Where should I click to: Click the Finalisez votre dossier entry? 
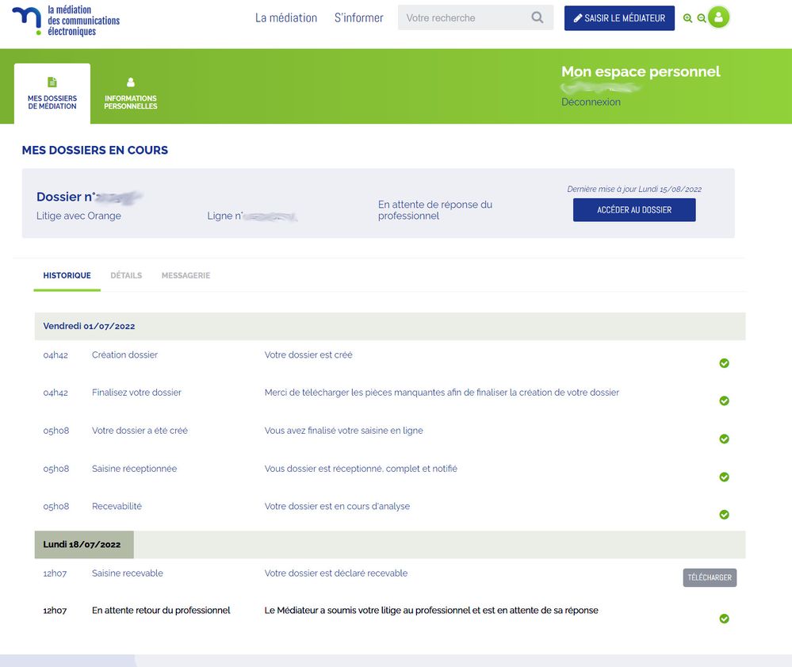(136, 393)
